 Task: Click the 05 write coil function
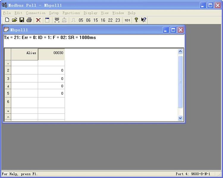[x=81, y=20]
